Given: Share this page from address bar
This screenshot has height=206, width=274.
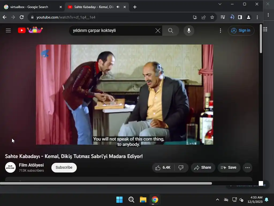Looking at the screenshot, I should click(x=204, y=17).
